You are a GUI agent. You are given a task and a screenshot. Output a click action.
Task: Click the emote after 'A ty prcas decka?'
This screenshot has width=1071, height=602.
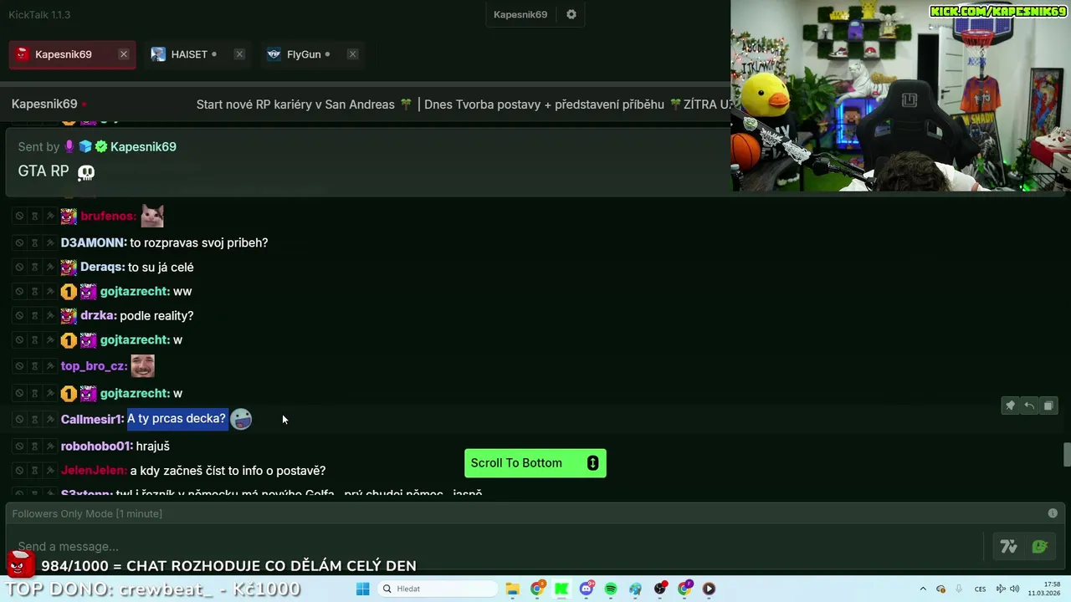[241, 419]
